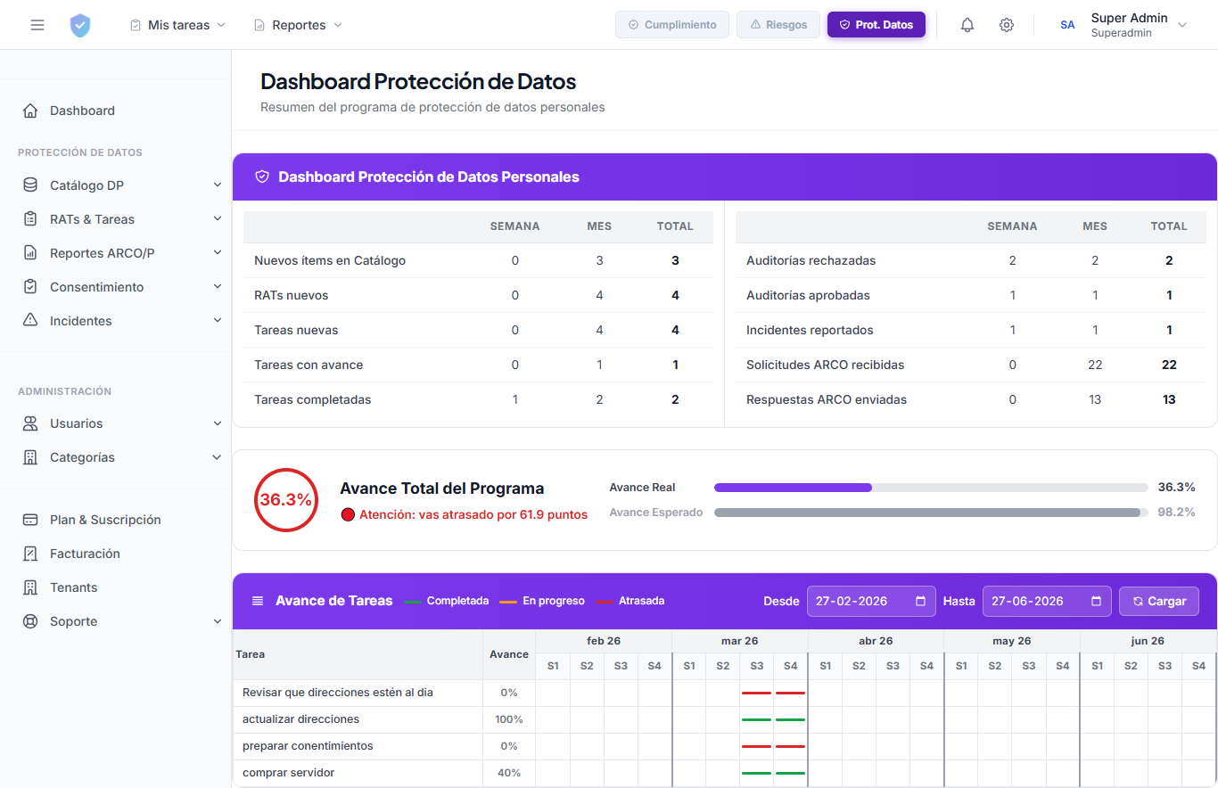
Task: Select the Cumplimiento module tab
Action: click(x=671, y=24)
